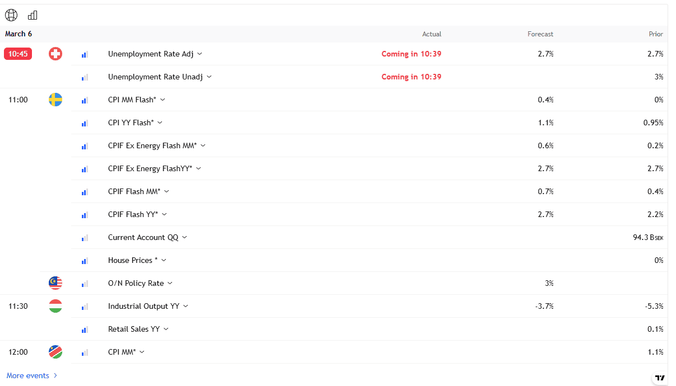The image size is (676, 386).
Task: Click the Namibia flag icon
Action: [55, 352]
